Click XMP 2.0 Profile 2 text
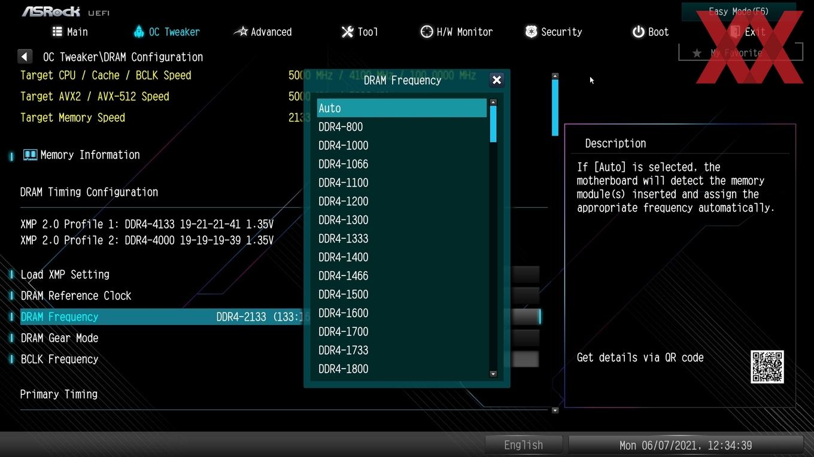 pos(147,240)
